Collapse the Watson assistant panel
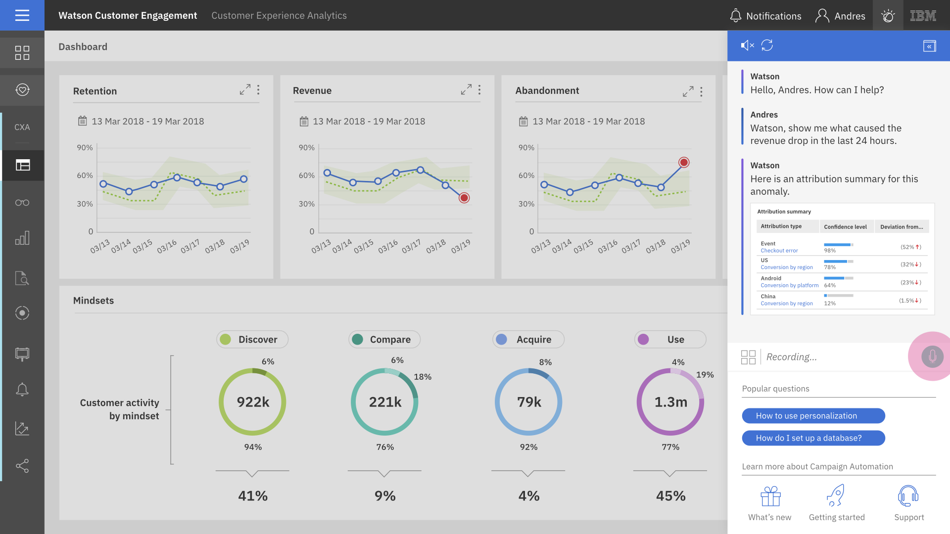 (x=930, y=46)
